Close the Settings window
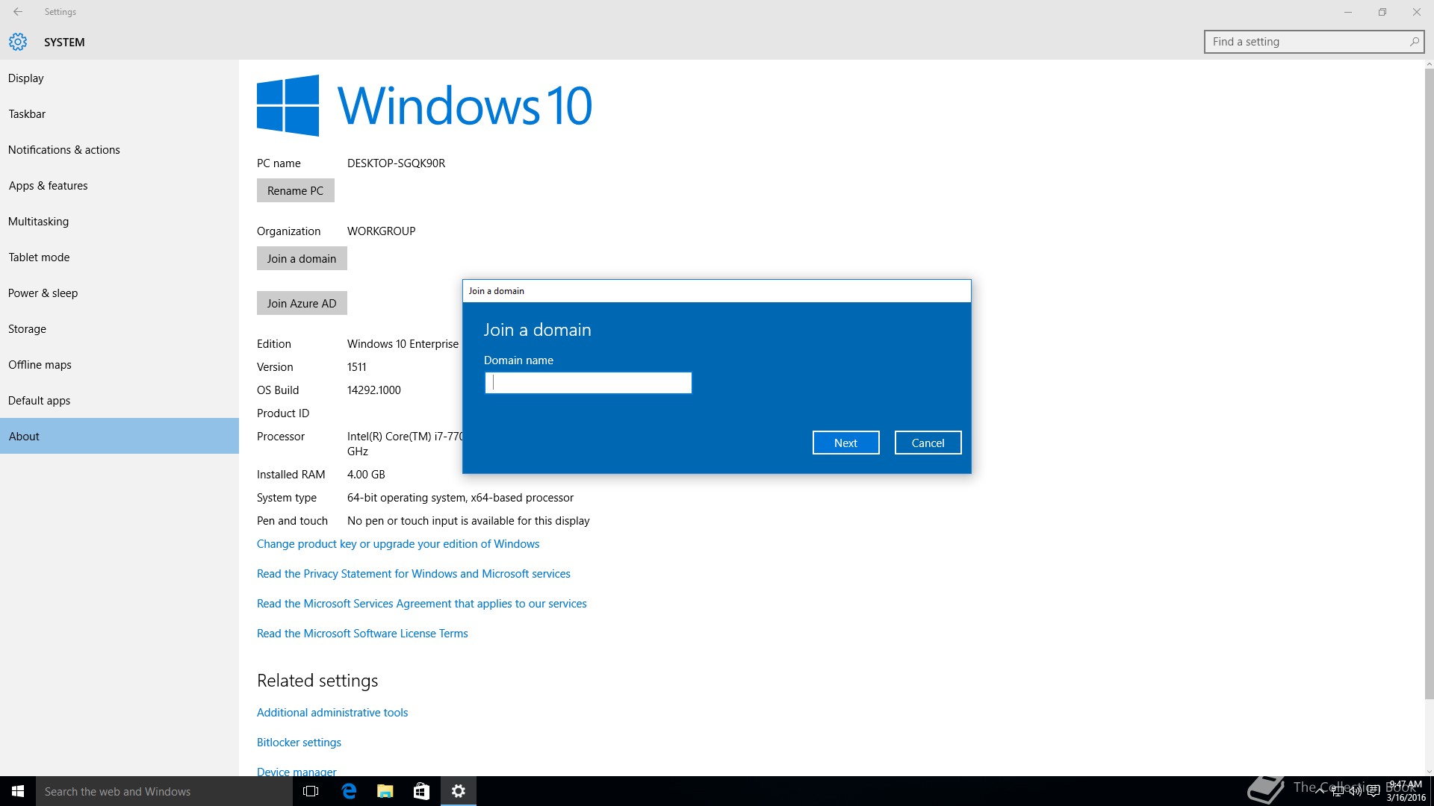1434x806 pixels. 1417,12
